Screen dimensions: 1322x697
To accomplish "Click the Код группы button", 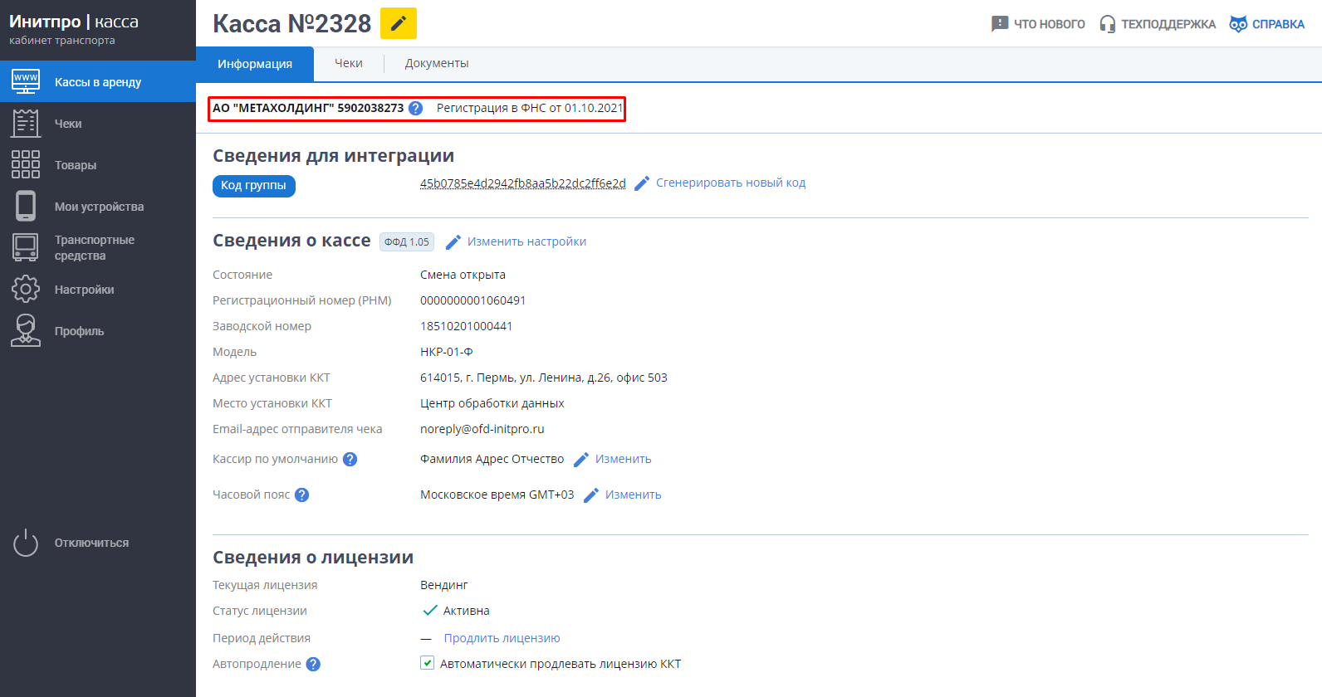I will point(254,186).
